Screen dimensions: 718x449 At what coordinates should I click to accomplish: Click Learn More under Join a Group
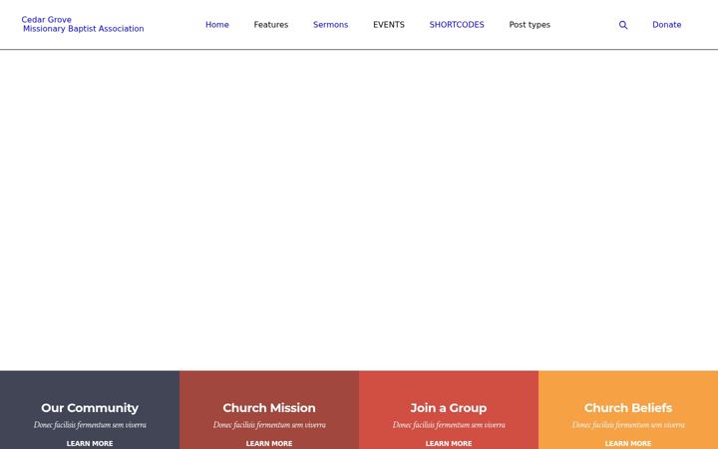(449, 443)
